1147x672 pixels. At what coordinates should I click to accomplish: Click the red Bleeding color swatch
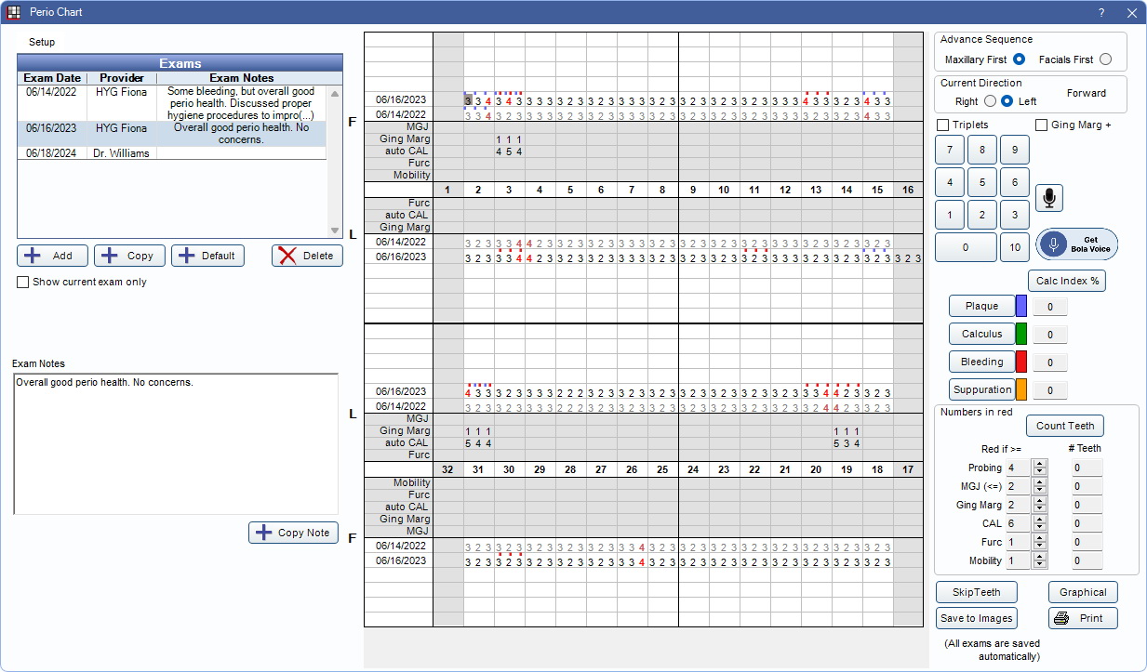pos(1020,362)
